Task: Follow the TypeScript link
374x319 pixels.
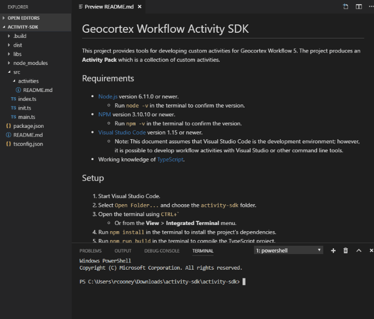Action: point(170,159)
